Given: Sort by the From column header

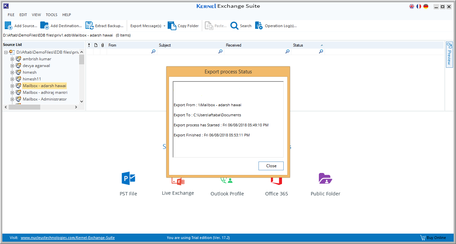Looking at the screenshot, I should point(132,45).
